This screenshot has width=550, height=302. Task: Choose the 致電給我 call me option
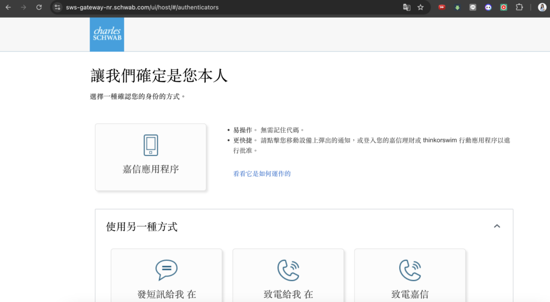click(288, 275)
